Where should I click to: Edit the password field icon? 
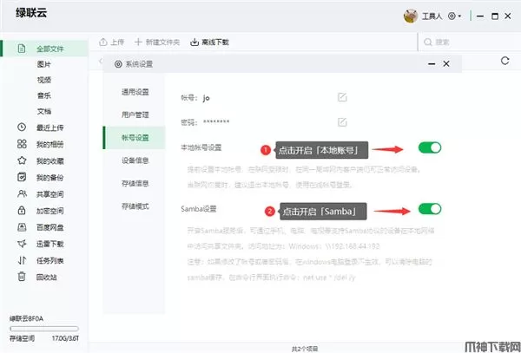point(342,122)
